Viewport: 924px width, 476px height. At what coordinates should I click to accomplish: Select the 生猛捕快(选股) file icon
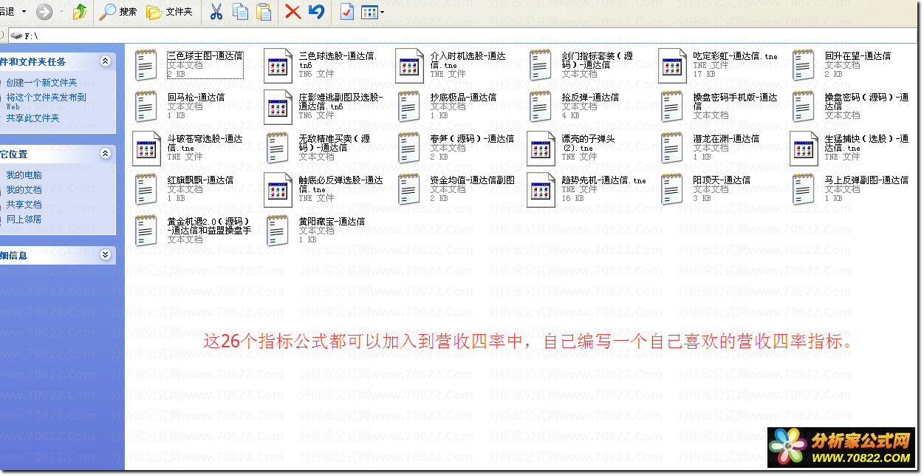point(804,148)
